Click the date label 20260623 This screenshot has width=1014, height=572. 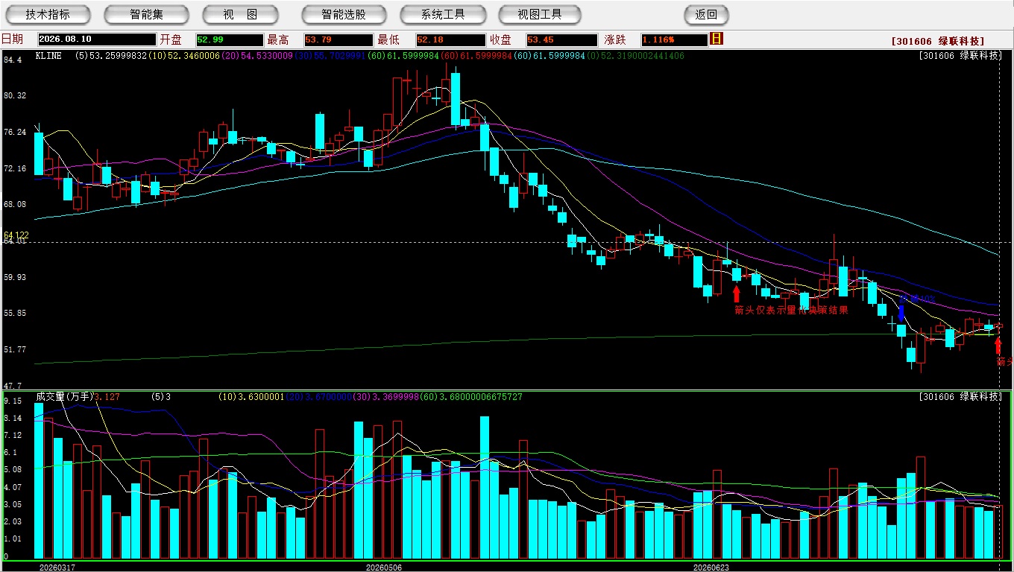click(711, 567)
